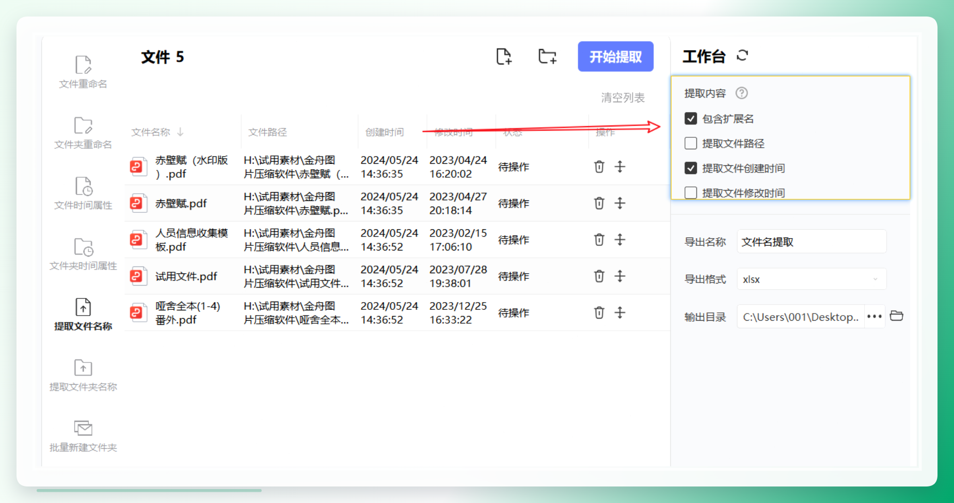Open the 文件夹重命名 sidebar tool
954x503 pixels.
pyautogui.click(x=83, y=133)
